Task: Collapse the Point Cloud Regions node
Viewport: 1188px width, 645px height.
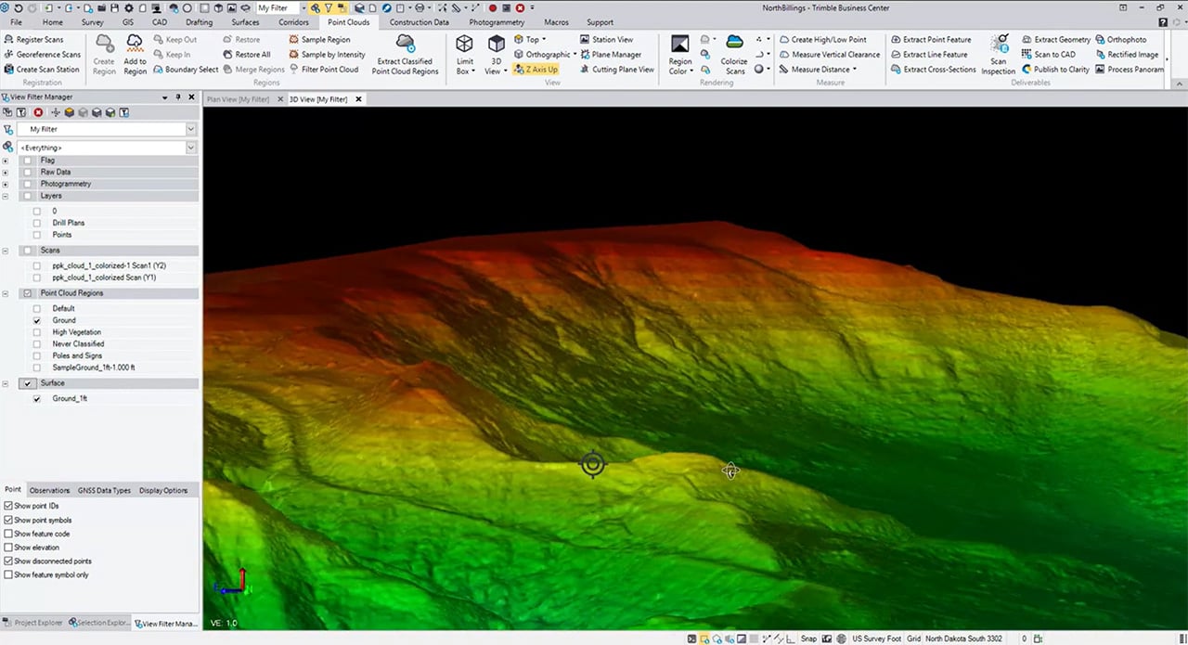Action: coord(6,293)
